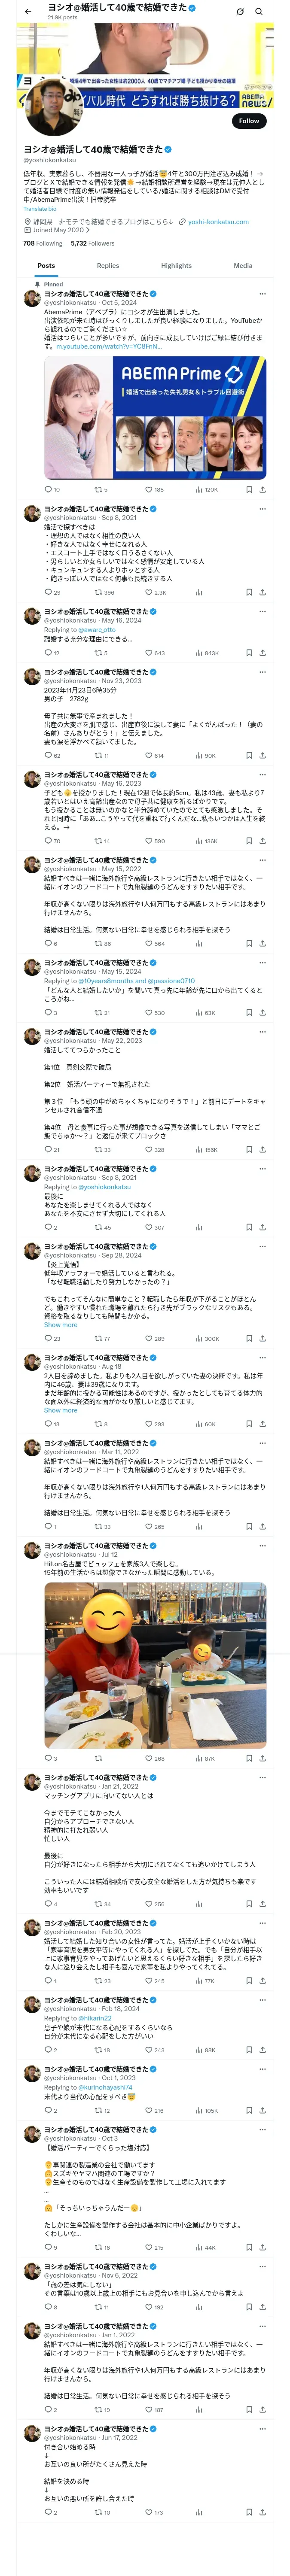Share the pinned Oct 5, 2024 post
The image size is (290, 2576).
point(263,490)
